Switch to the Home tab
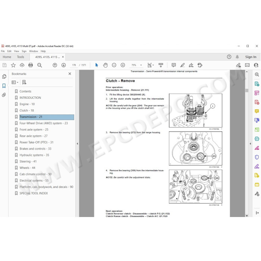Screen dimensions: 261x261 tap(7, 57)
